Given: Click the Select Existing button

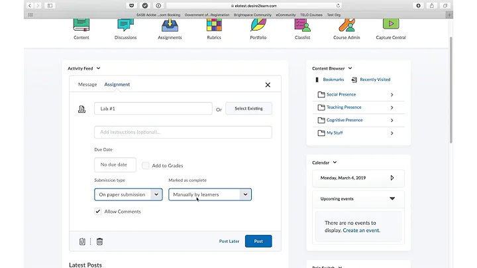Looking at the screenshot, I should (x=248, y=108).
